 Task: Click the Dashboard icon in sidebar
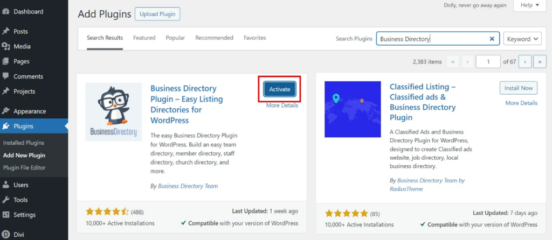click(6, 11)
